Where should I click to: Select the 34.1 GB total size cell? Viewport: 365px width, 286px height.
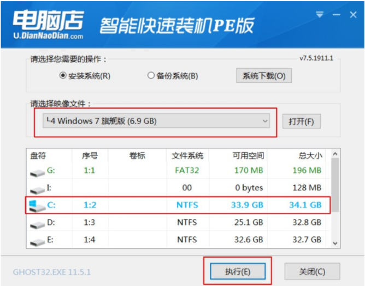(x=305, y=205)
